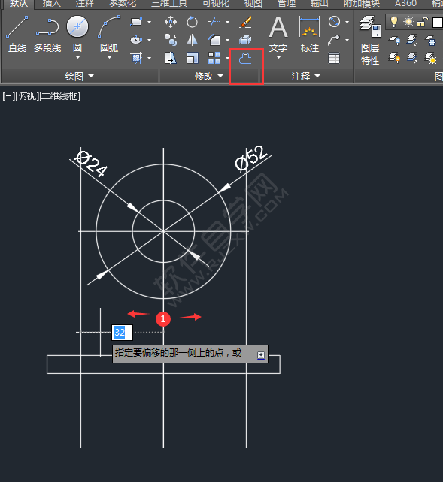Toggle the layer lightbulb on/off icon
Image resolution: width=443 pixels, height=482 pixels.
(394, 22)
